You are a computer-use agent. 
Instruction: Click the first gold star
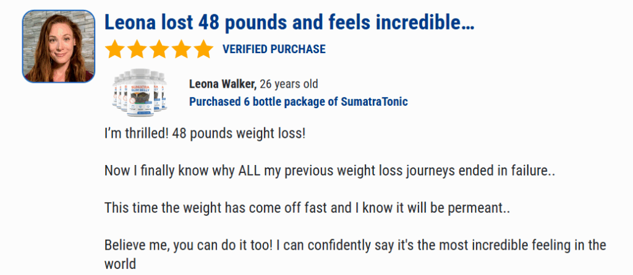pos(115,49)
